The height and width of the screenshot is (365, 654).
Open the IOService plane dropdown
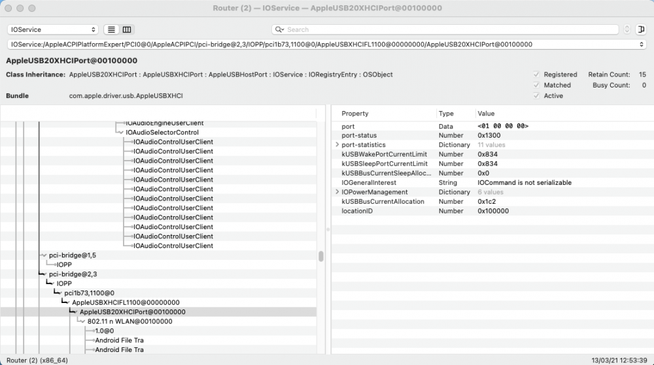tap(52, 29)
